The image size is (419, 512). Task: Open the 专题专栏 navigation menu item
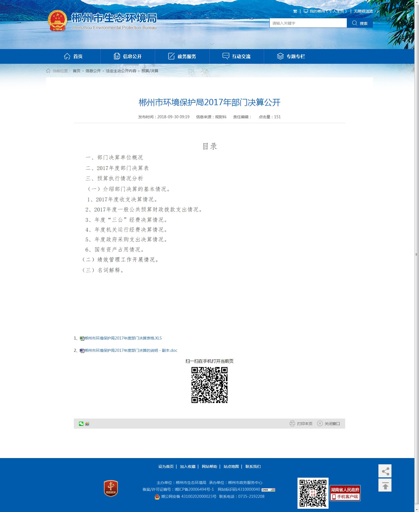(291, 56)
